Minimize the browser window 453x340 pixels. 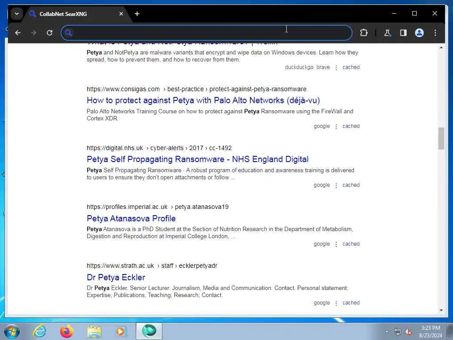[x=394, y=14]
